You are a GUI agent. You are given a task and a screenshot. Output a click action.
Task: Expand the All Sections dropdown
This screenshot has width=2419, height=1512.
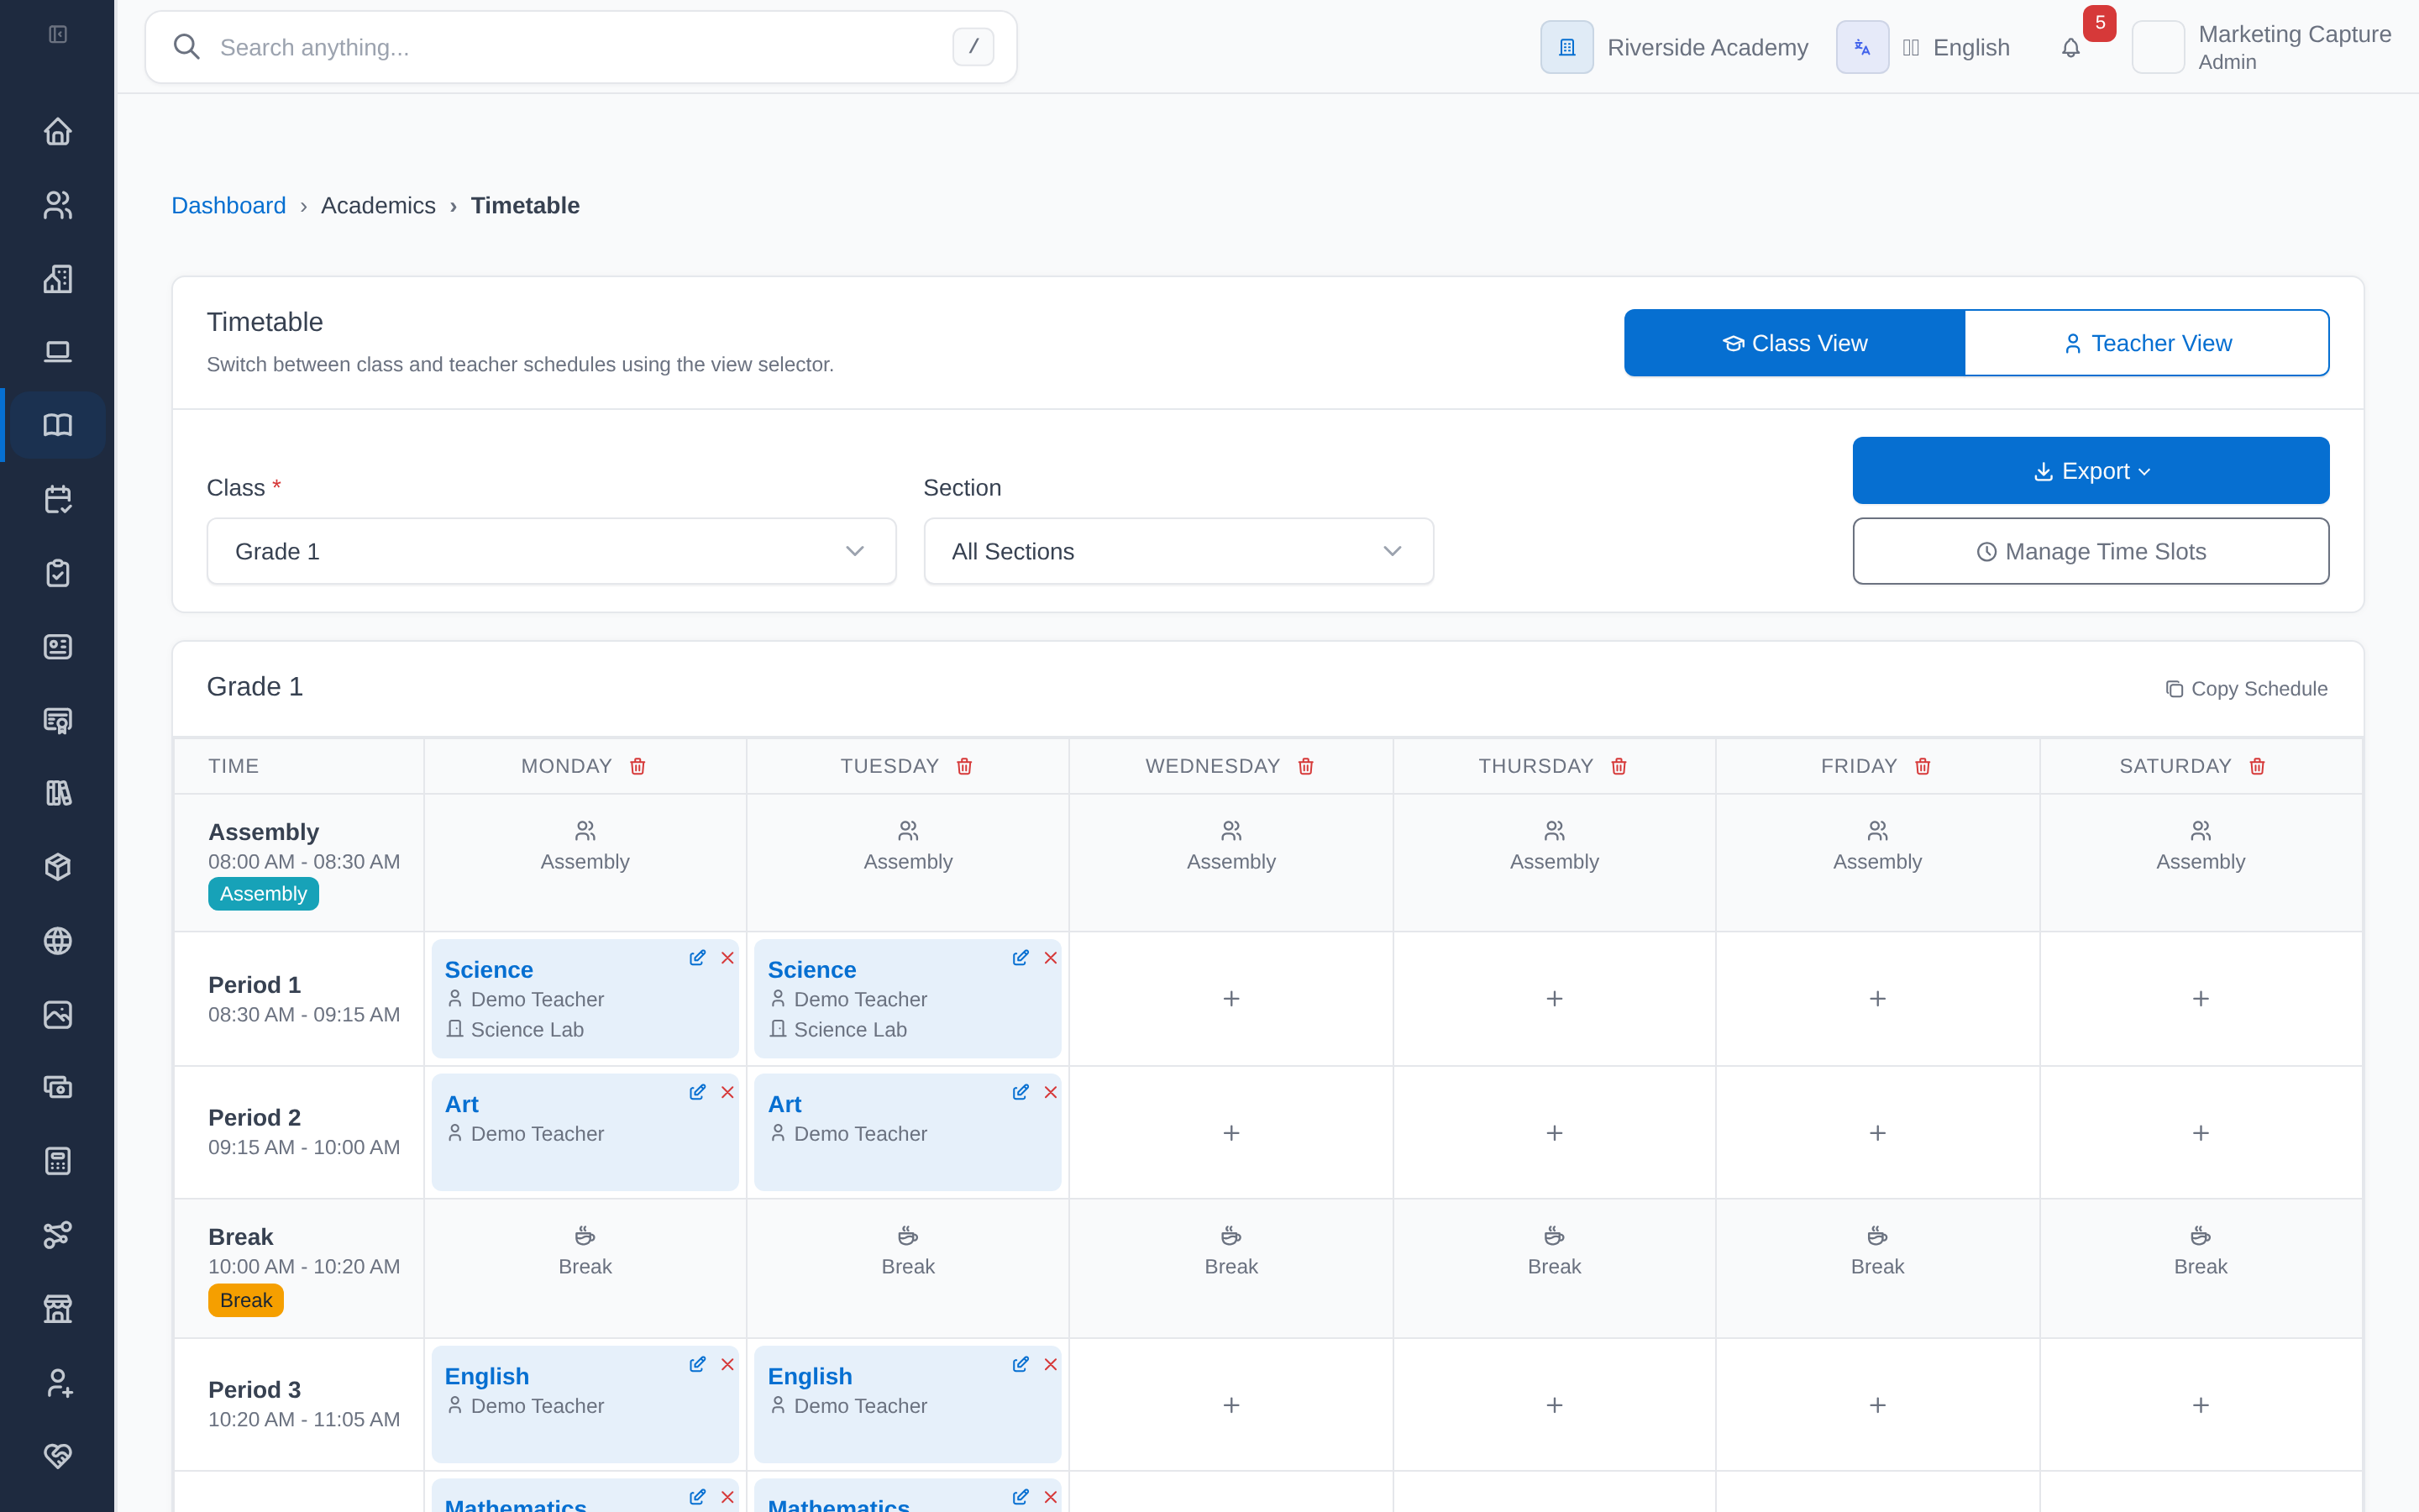[1178, 551]
